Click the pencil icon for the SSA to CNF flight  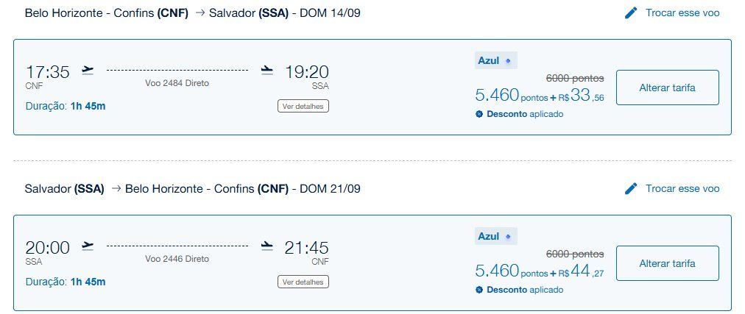pyautogui.click(x=630, y=189)
